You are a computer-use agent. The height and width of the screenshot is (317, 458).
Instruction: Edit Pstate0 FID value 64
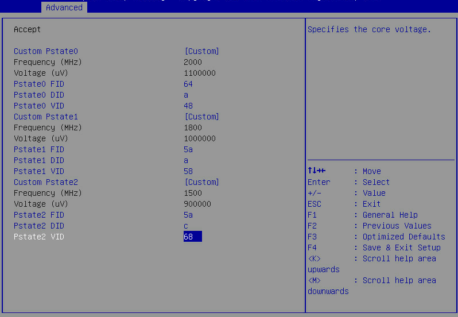(x=188, y=84)
